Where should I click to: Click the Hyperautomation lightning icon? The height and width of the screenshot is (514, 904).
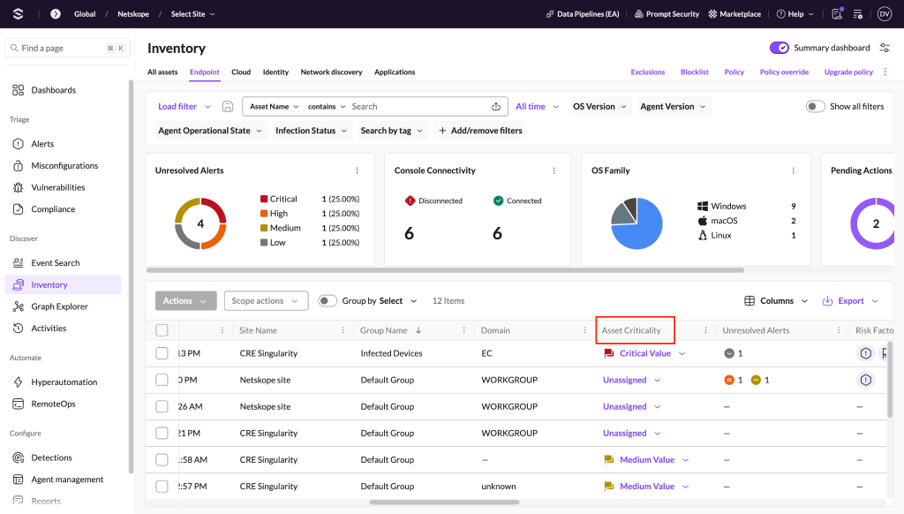19,382
